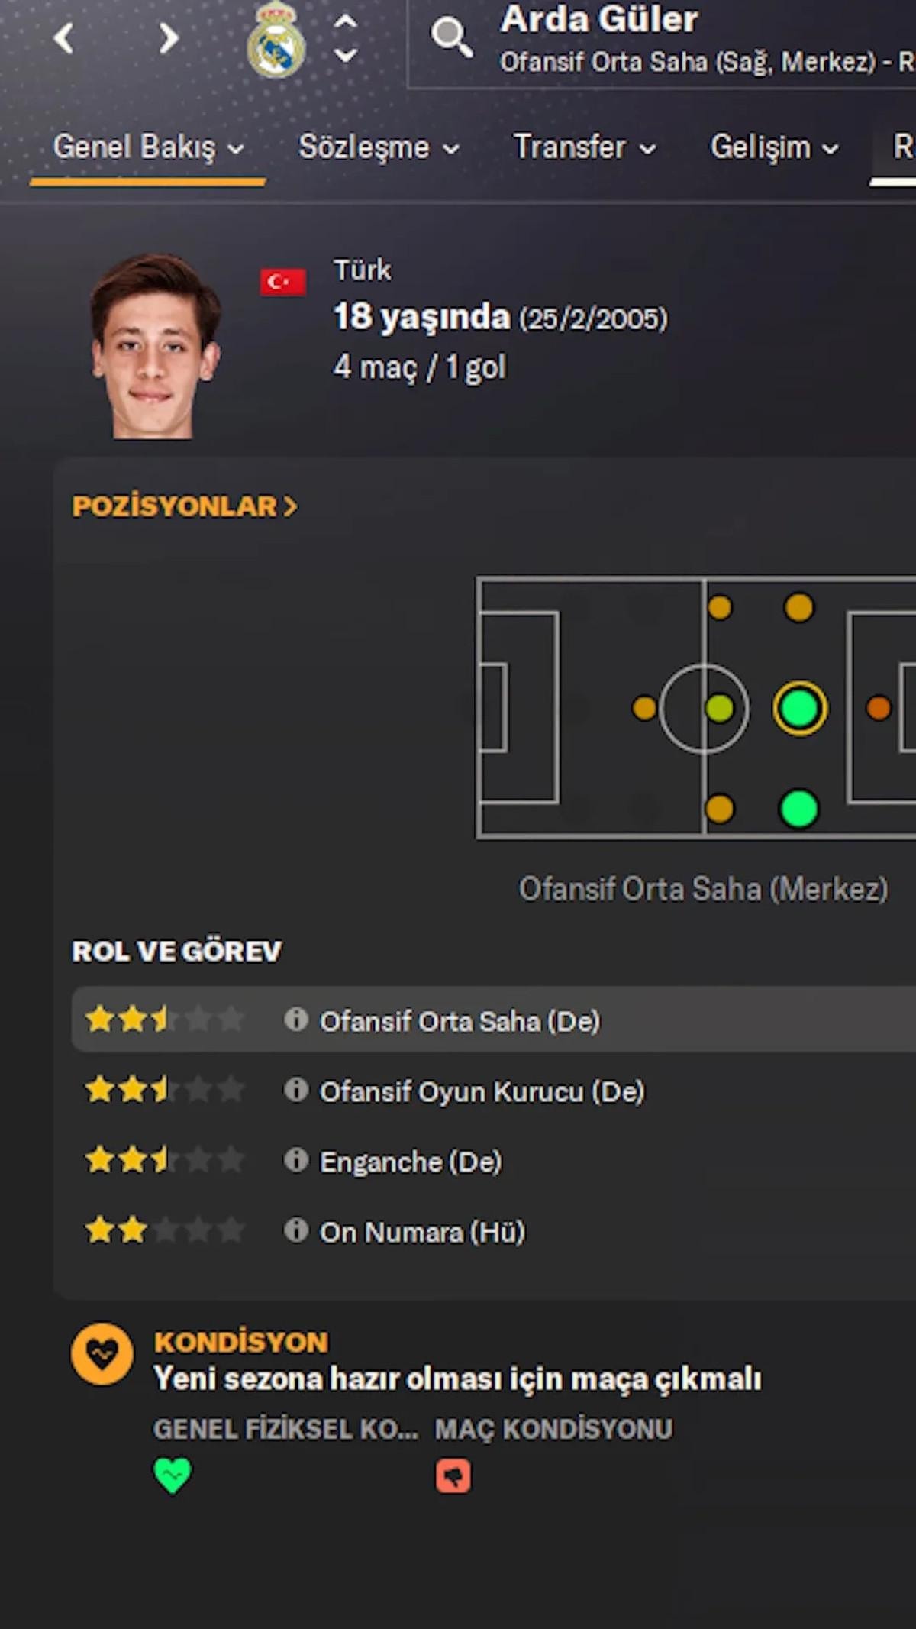Click the green general fitness heart icon

(x=173, y=1475)
